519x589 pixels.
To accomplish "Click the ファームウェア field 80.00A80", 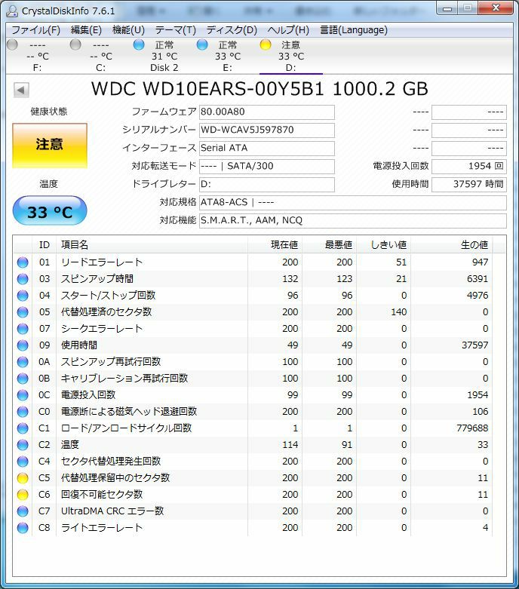I will [x=267, y=112].
